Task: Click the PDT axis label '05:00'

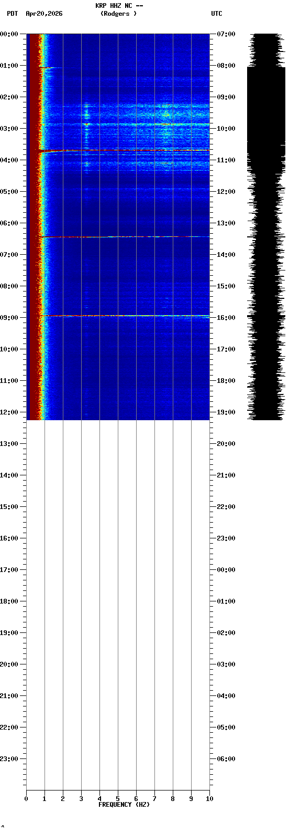Action: (x=9, y=192)
